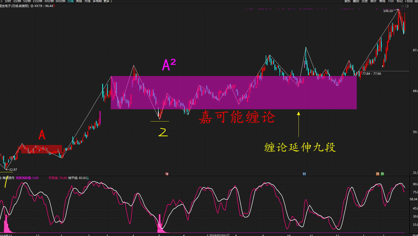
Task: Click the 77.84 - 77.96 price range label
Action: click(371, 74)
